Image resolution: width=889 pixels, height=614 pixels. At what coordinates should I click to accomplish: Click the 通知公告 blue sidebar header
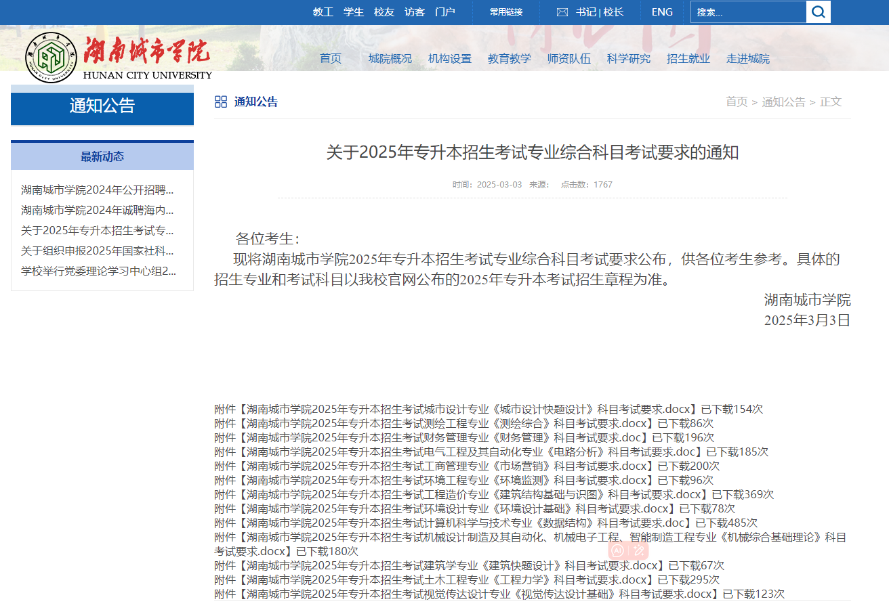[x=102, y=106]
